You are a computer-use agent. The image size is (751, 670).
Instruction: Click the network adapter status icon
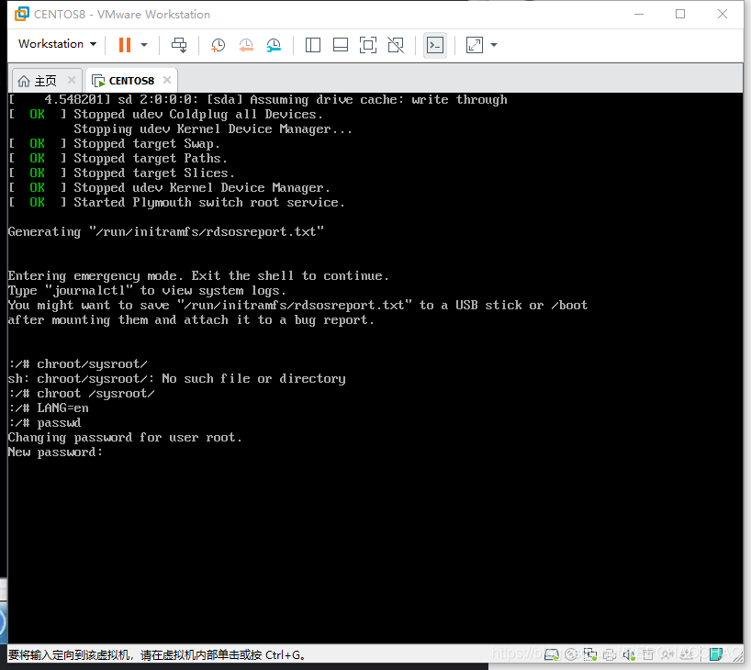coord(590,654)
